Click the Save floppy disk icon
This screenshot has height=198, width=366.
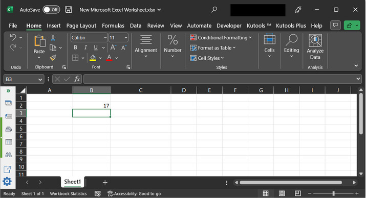point(68,10)
